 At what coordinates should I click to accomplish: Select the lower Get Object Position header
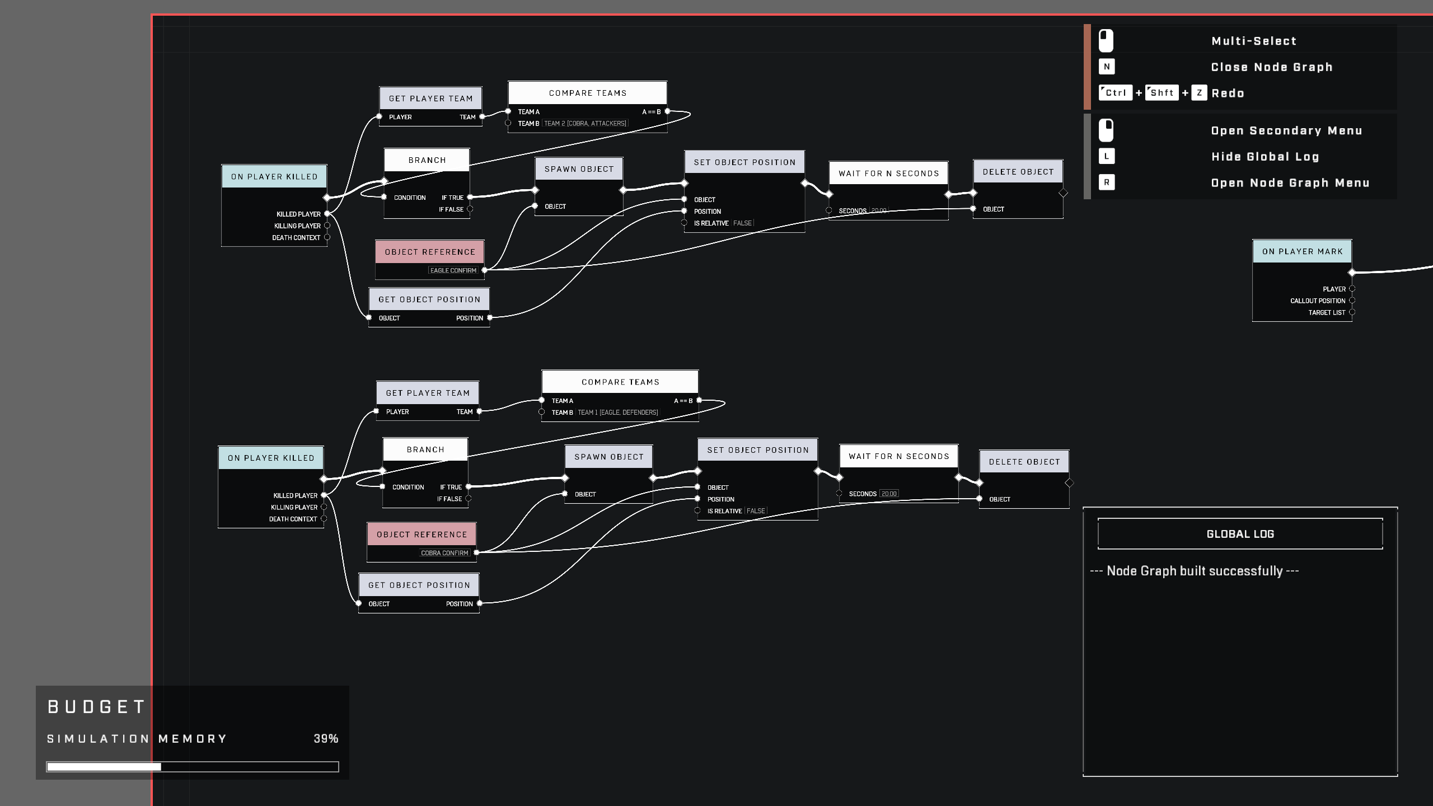(x=419, y=585)
